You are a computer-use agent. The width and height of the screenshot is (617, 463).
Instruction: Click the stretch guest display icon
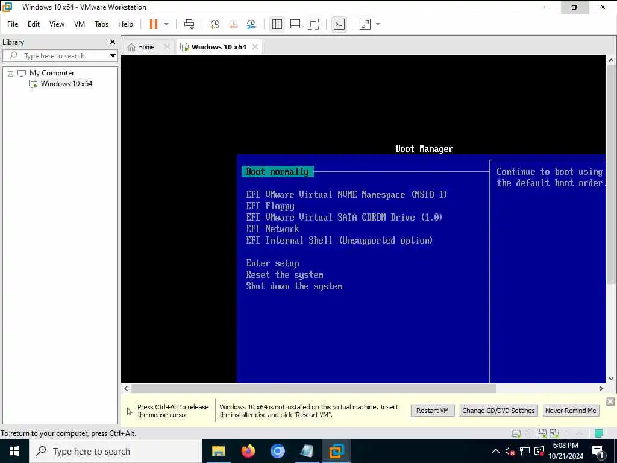(x=365, y=24)
